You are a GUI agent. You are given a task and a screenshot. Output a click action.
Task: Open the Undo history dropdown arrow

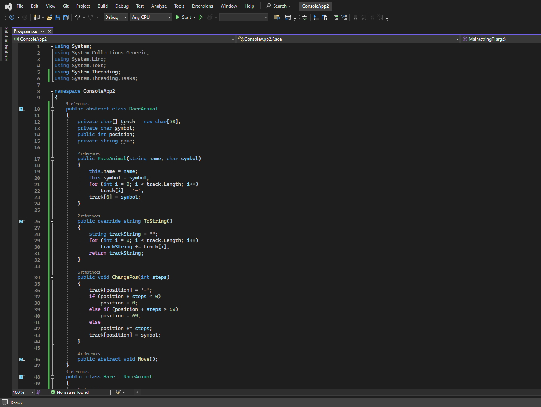click(84, 17)
